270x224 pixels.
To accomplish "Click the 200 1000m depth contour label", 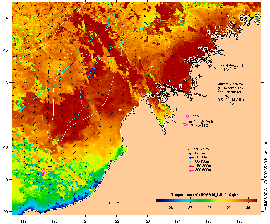I will click(x=110, y=203).
